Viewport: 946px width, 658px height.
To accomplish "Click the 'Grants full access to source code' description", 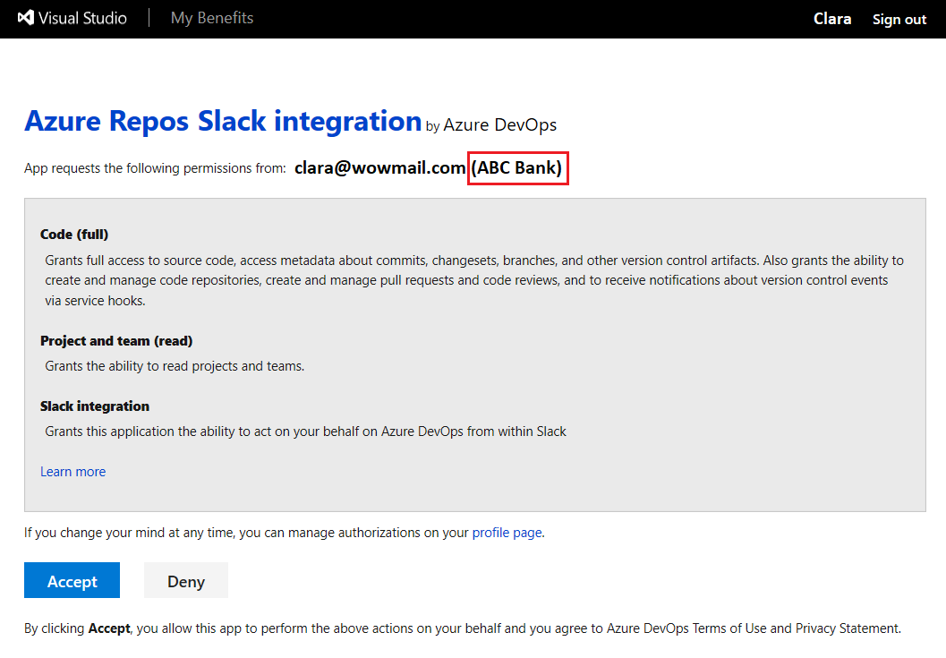I will [474, 280].
